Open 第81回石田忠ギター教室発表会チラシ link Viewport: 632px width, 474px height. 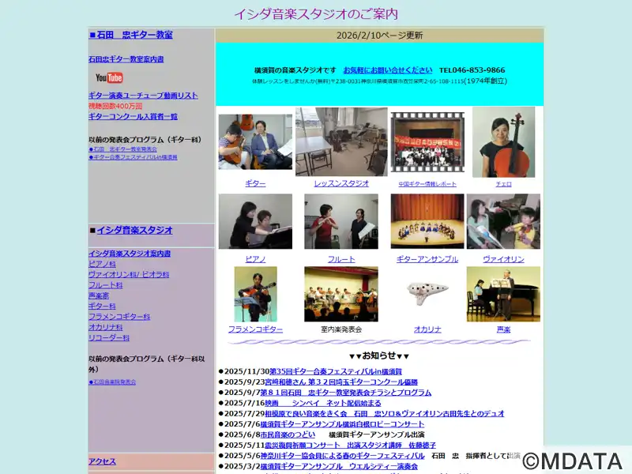[x=346, y=392]
